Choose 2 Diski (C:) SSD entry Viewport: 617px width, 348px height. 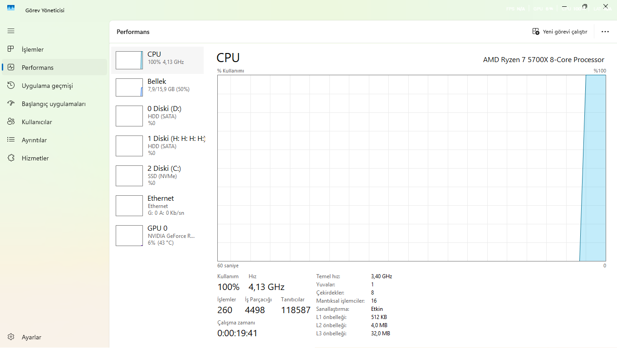click(x=157, y=175)
